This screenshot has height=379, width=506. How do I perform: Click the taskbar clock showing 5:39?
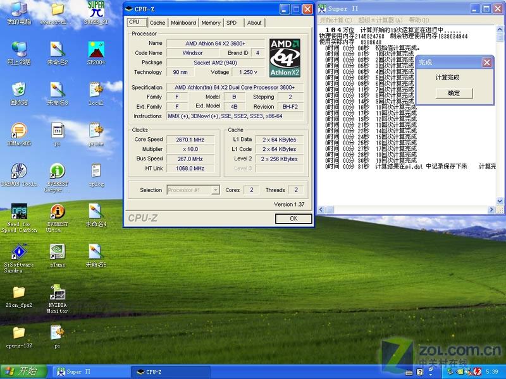click(492, 371)
